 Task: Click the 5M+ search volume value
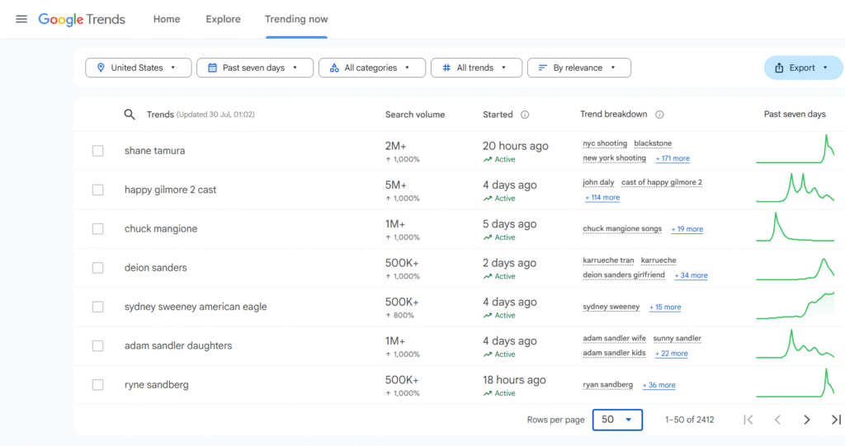point(395,185)
